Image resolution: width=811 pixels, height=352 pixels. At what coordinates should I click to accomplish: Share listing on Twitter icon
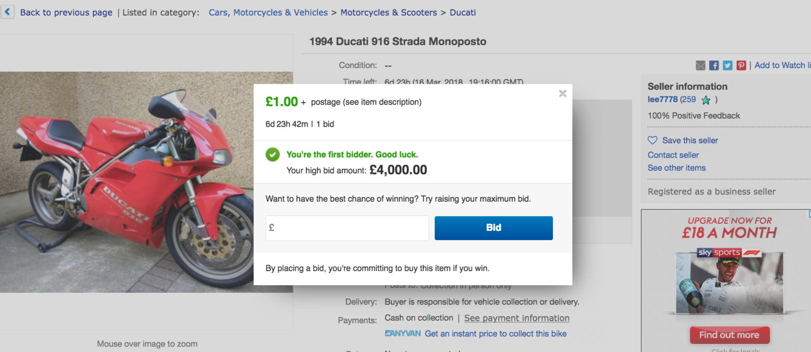click(727, 65)
